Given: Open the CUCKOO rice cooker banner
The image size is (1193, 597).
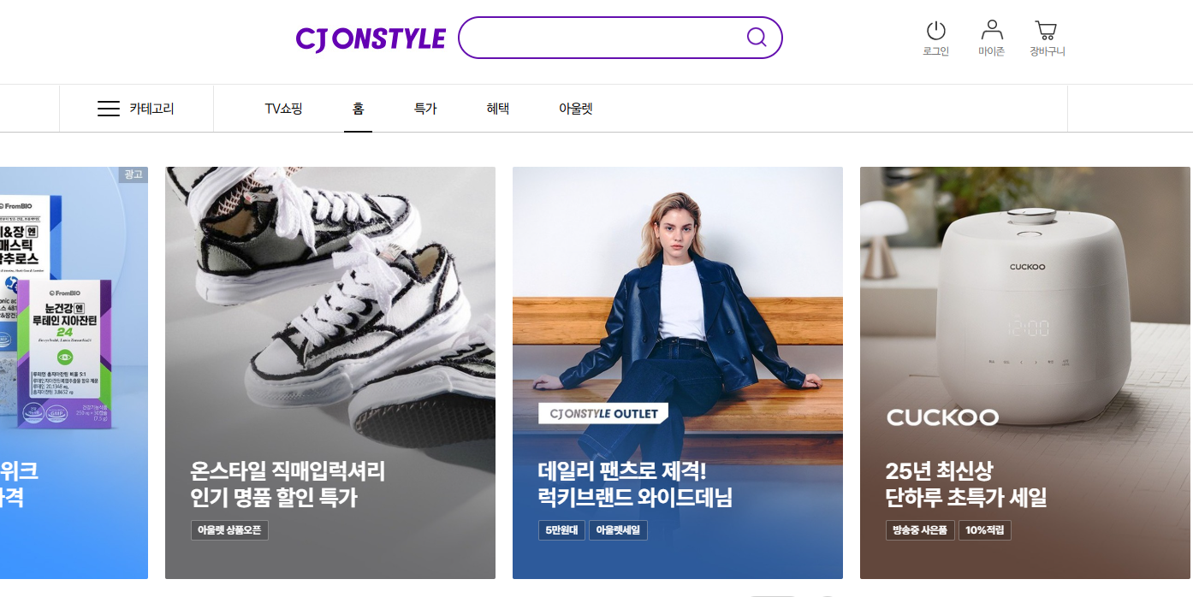Looking at the screenshot, I should click(1025, 373).
